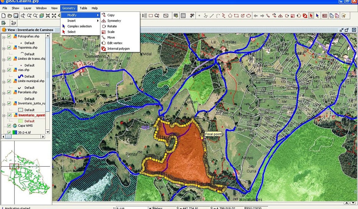The image size is (358, 209).
Task: Click Inventario_junta_ru hatched symbol swatch
Action: tap(21, 110)
